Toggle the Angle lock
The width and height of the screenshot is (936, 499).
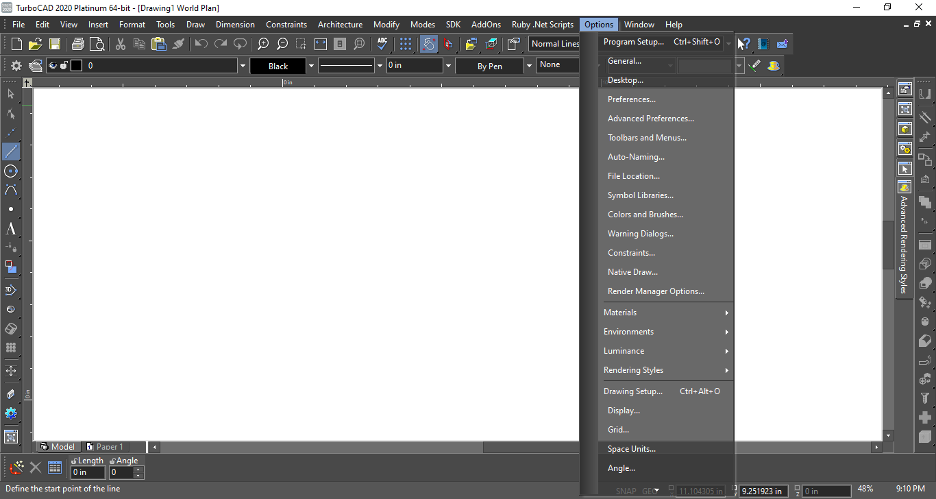pyautogui.click(x=112, y=461)
